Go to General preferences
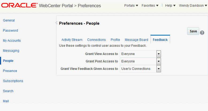This screenshot has height=111, width=208. (9, 20)
